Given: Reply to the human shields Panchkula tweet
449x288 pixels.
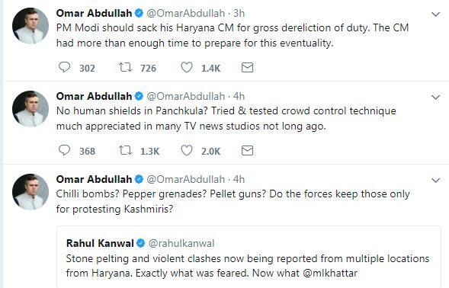Looking at the screenshot, I should click(x=65, y=150).
